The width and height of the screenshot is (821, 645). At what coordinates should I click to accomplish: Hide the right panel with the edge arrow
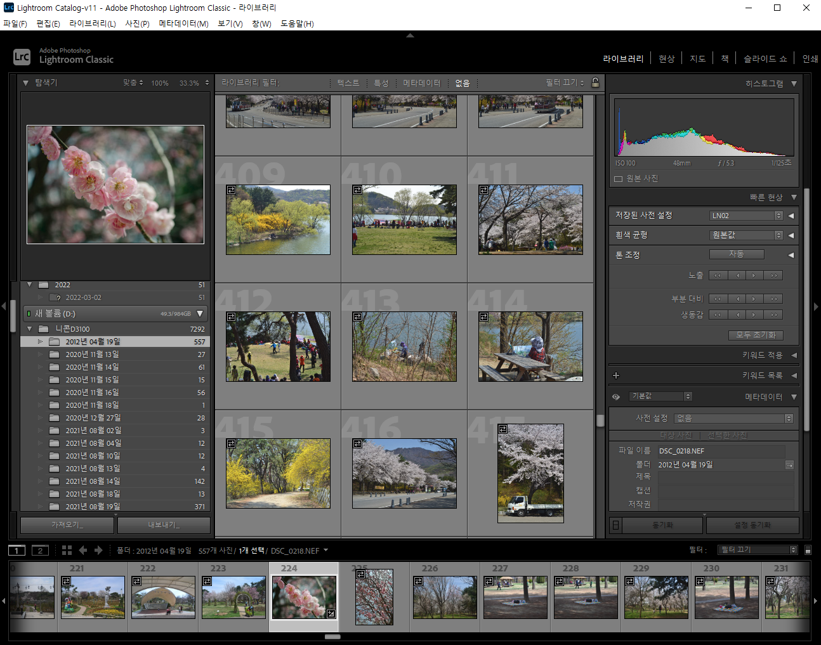[816, 306]
